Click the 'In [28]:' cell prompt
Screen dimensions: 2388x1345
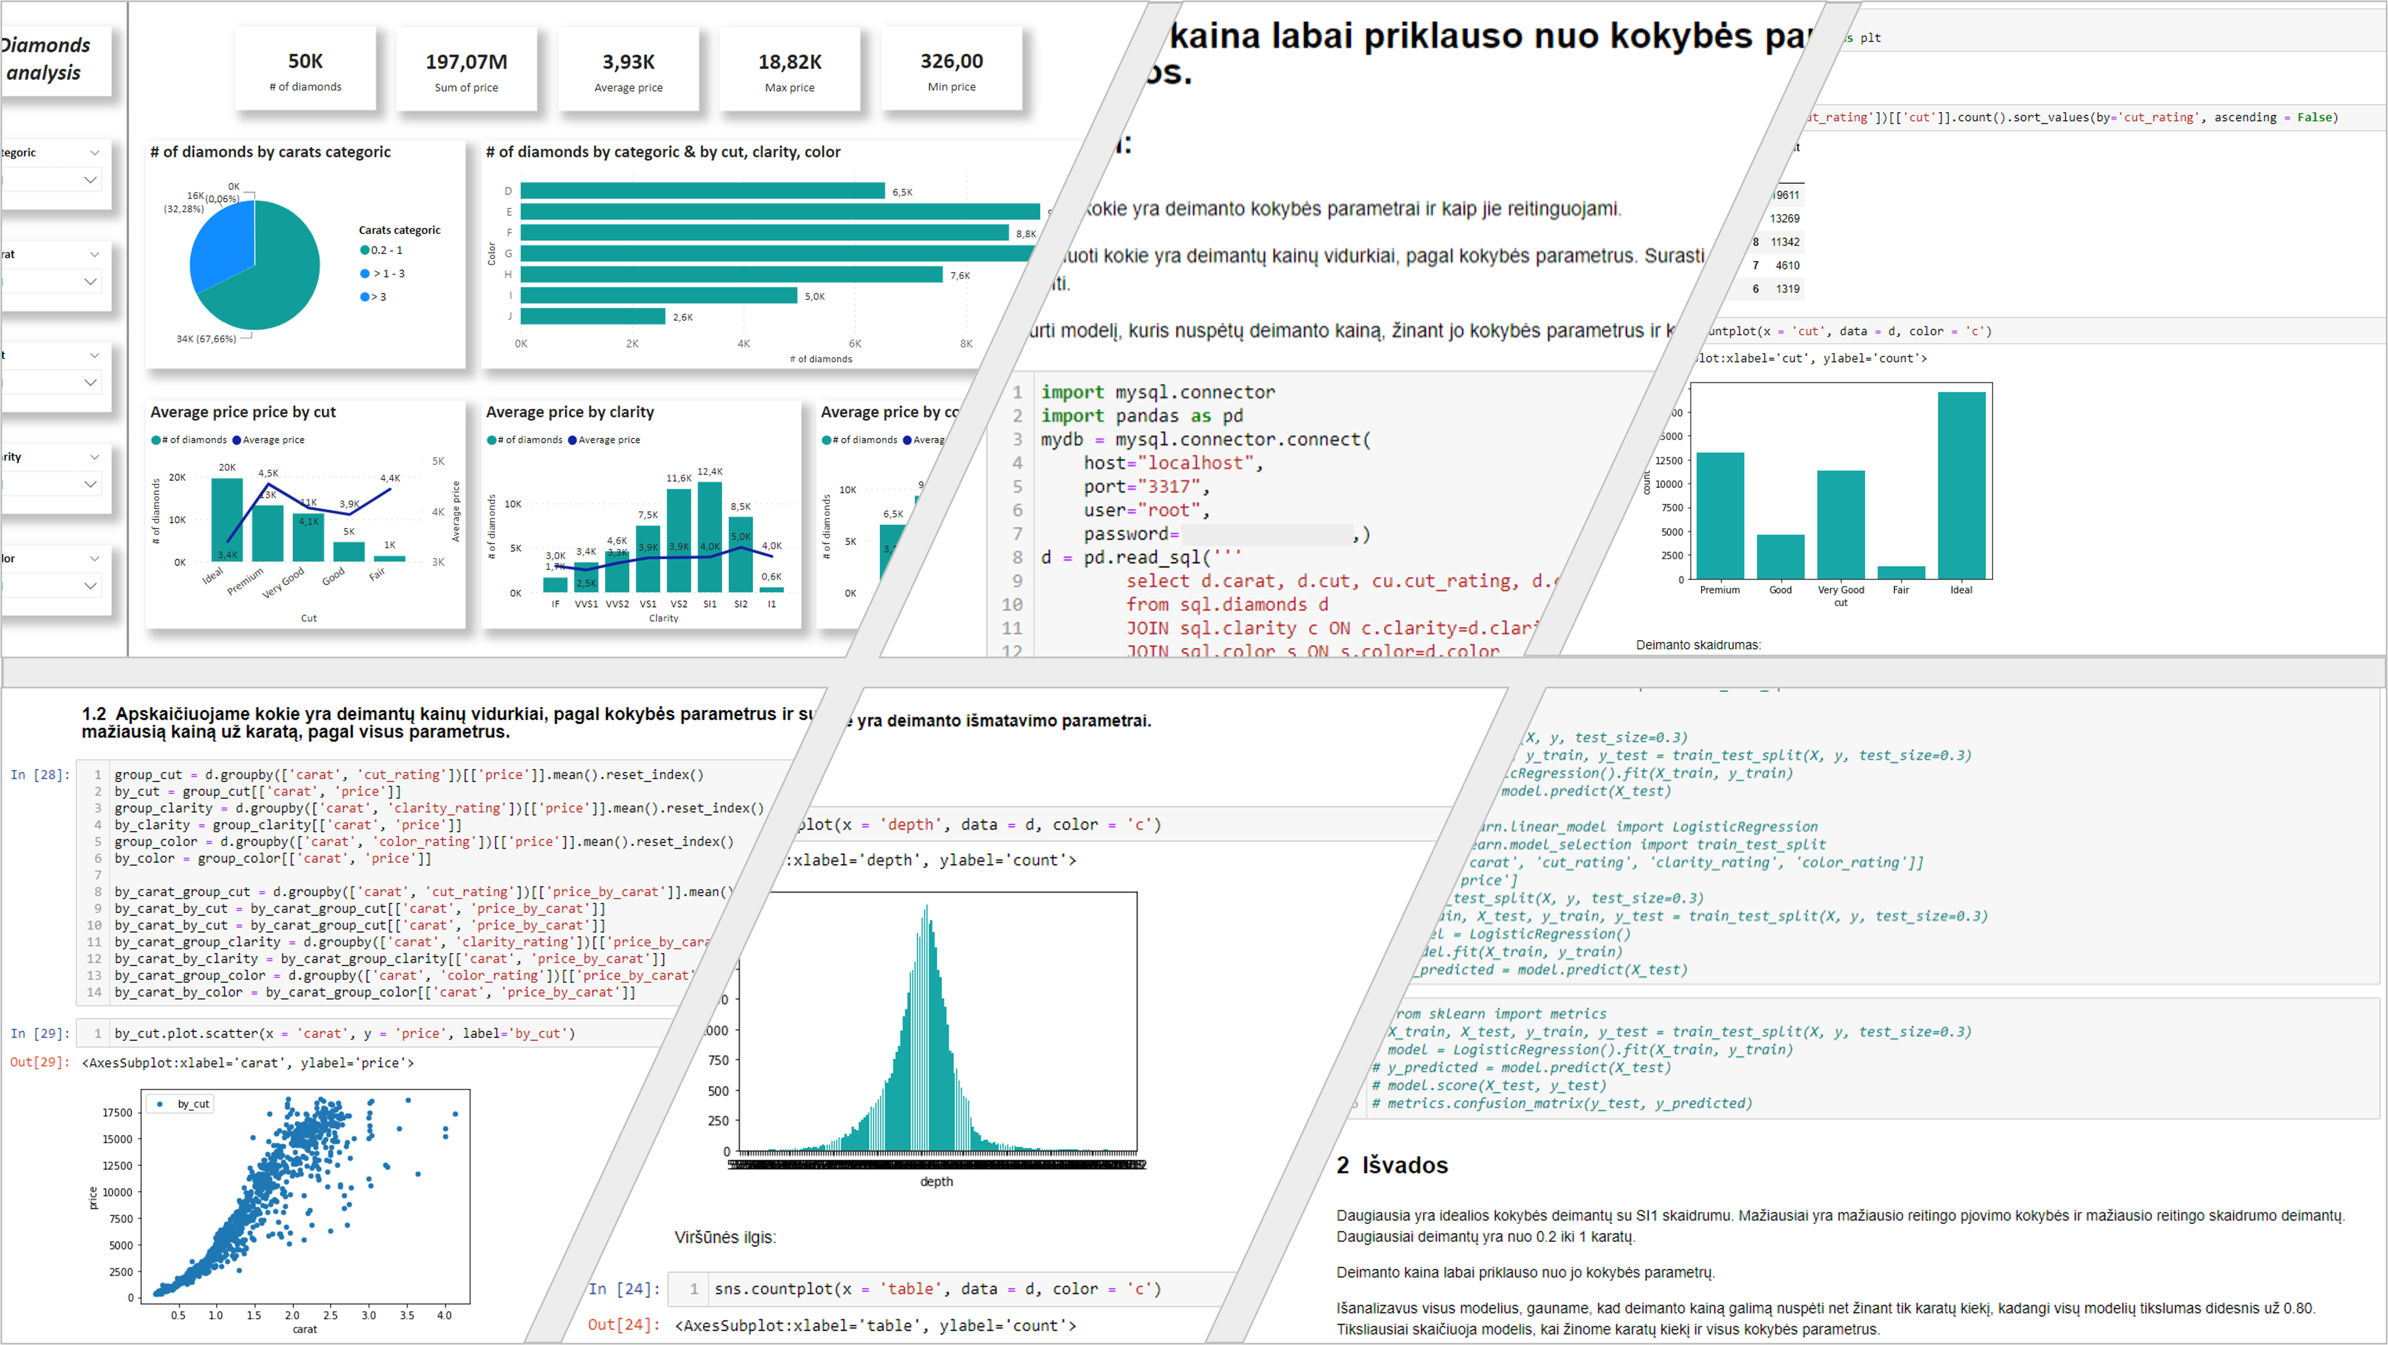(x=41, y=775)
